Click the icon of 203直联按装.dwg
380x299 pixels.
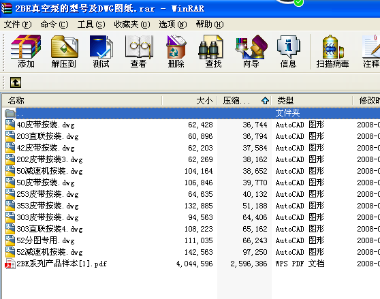point(10,136)
